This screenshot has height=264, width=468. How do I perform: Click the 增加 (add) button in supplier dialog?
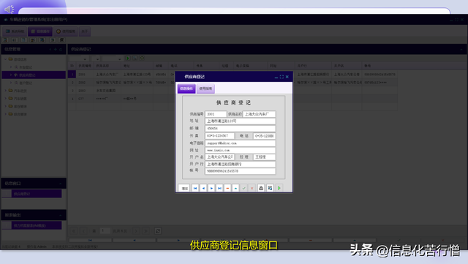tap(184, 188)
